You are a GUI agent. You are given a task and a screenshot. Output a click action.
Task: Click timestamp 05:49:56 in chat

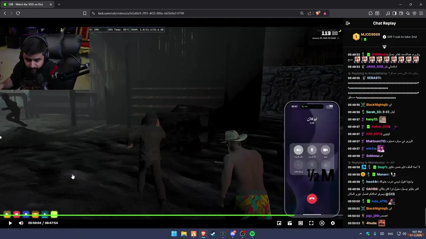tap(354, 112)
